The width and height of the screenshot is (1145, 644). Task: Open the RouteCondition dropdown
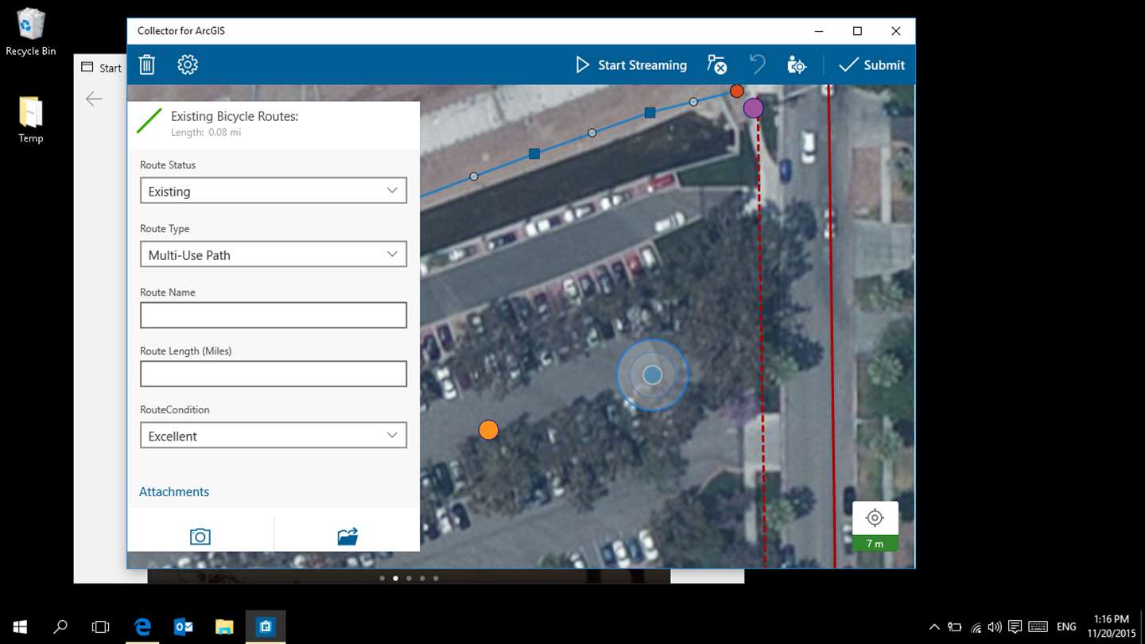(x=274, y=436)
